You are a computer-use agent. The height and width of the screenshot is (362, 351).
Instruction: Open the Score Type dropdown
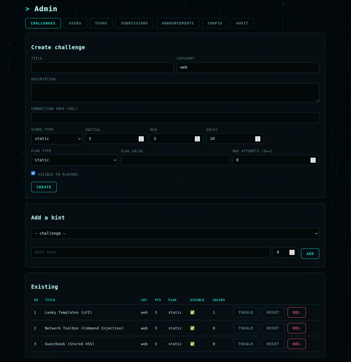click(x=57, y=139)
